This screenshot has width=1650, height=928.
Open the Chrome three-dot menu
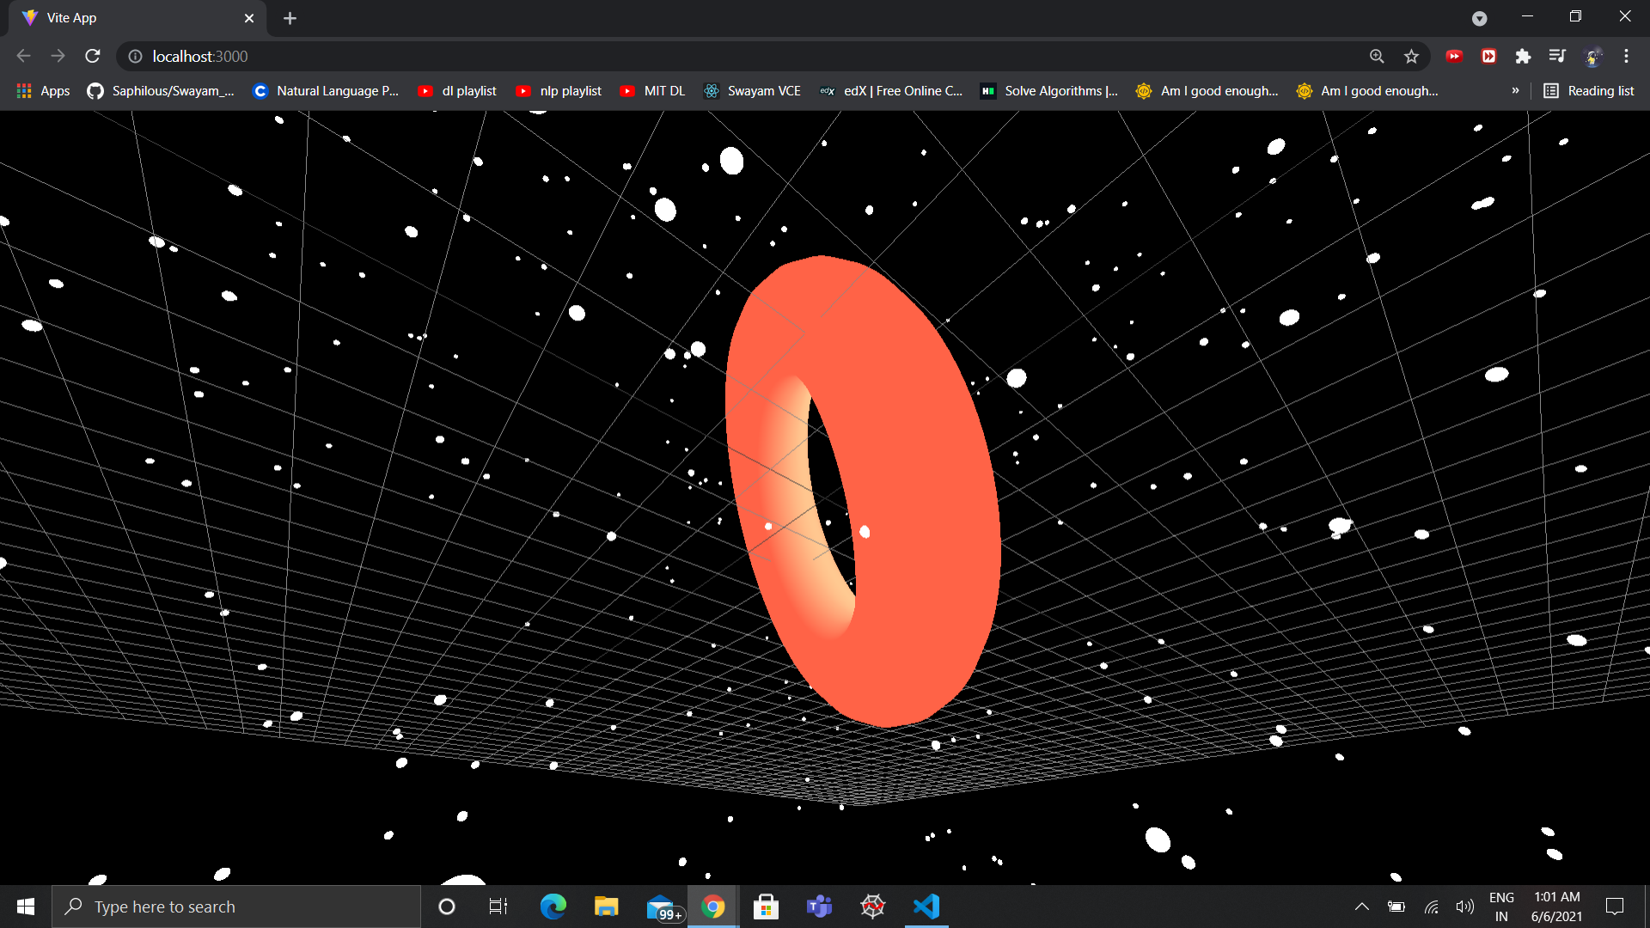(1626, 56)
